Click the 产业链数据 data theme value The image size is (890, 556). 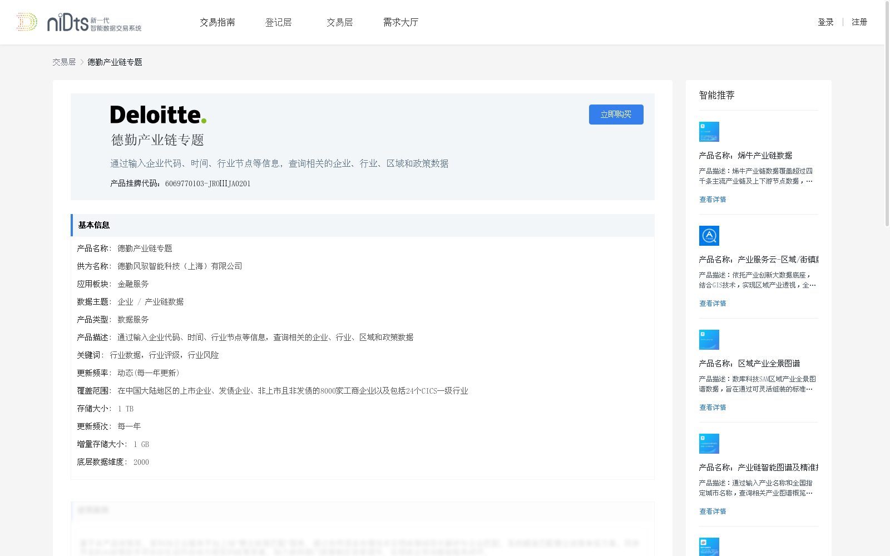click(164, 302)
